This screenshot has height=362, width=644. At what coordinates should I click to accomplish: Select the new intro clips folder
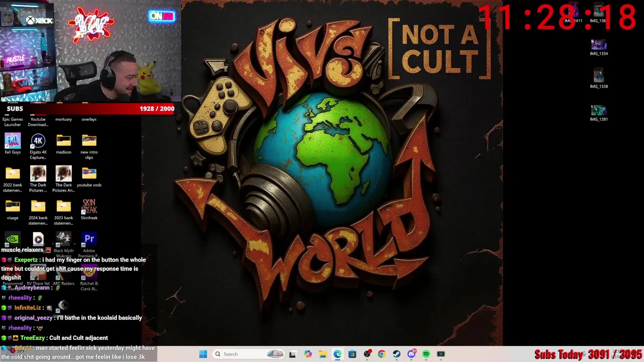(89, 147)
